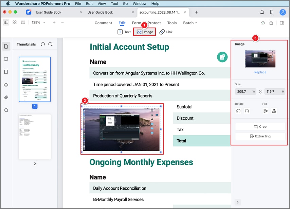Switch to grid thumbnail view icon
The image size is (290, 209).
pyautogui.click(x=14, y=22)
